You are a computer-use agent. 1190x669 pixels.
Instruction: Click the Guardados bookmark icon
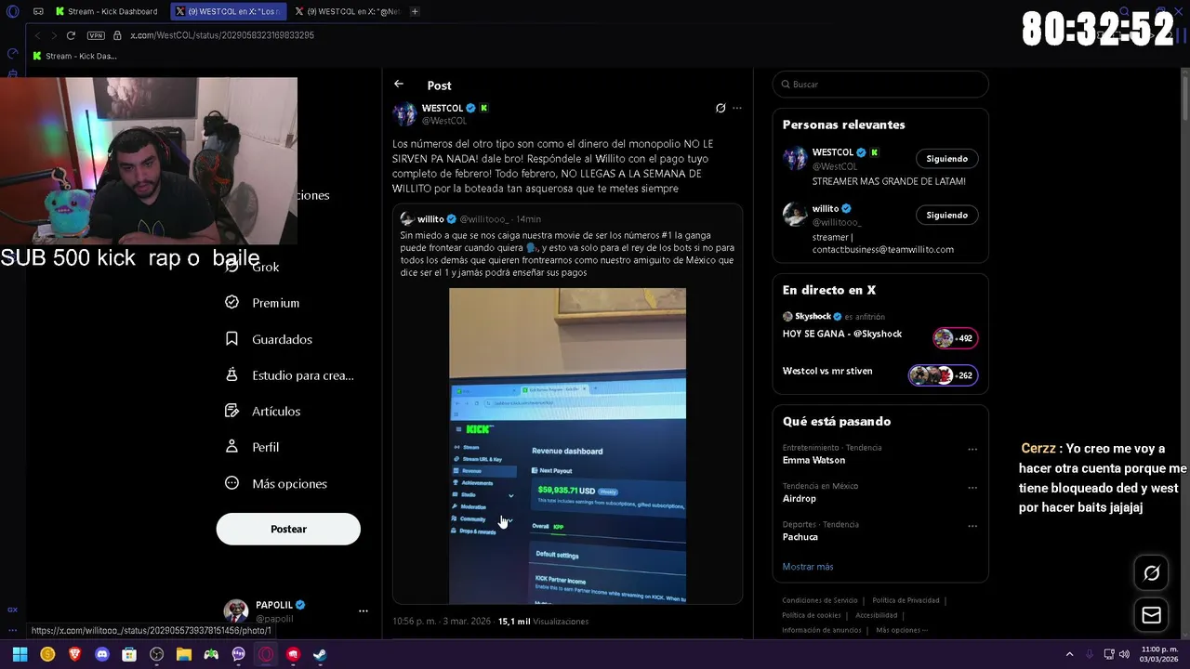point(231,339)
